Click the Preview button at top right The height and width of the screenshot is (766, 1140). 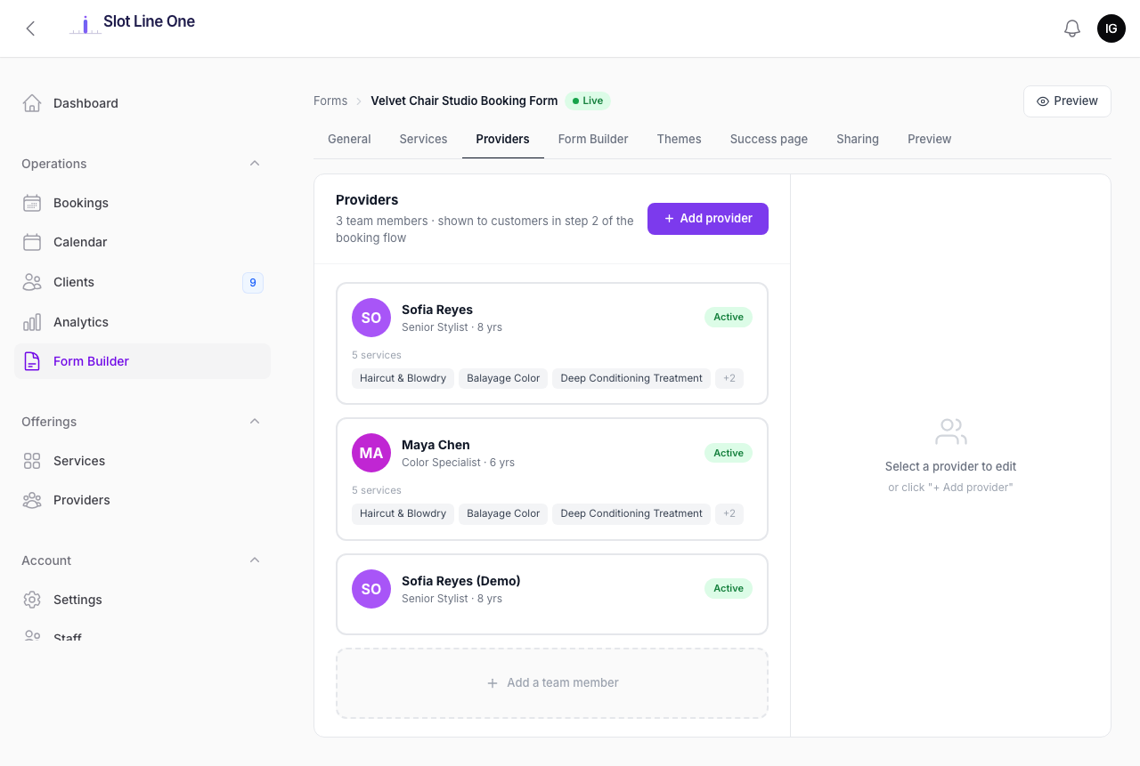(1067, 101)
